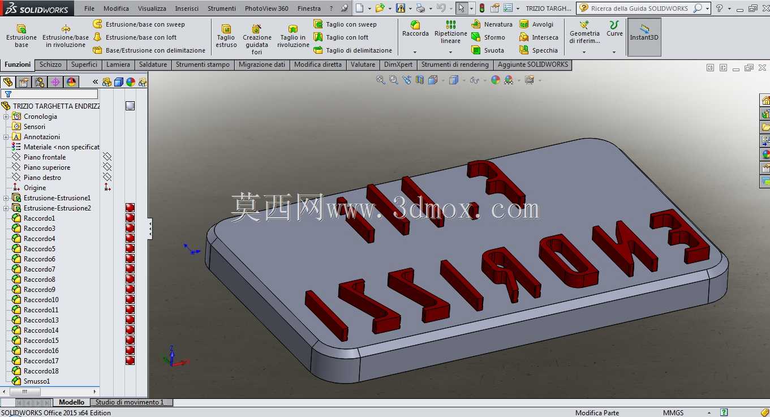Click the Taglio con sweep tool

(x=345, y=24)
